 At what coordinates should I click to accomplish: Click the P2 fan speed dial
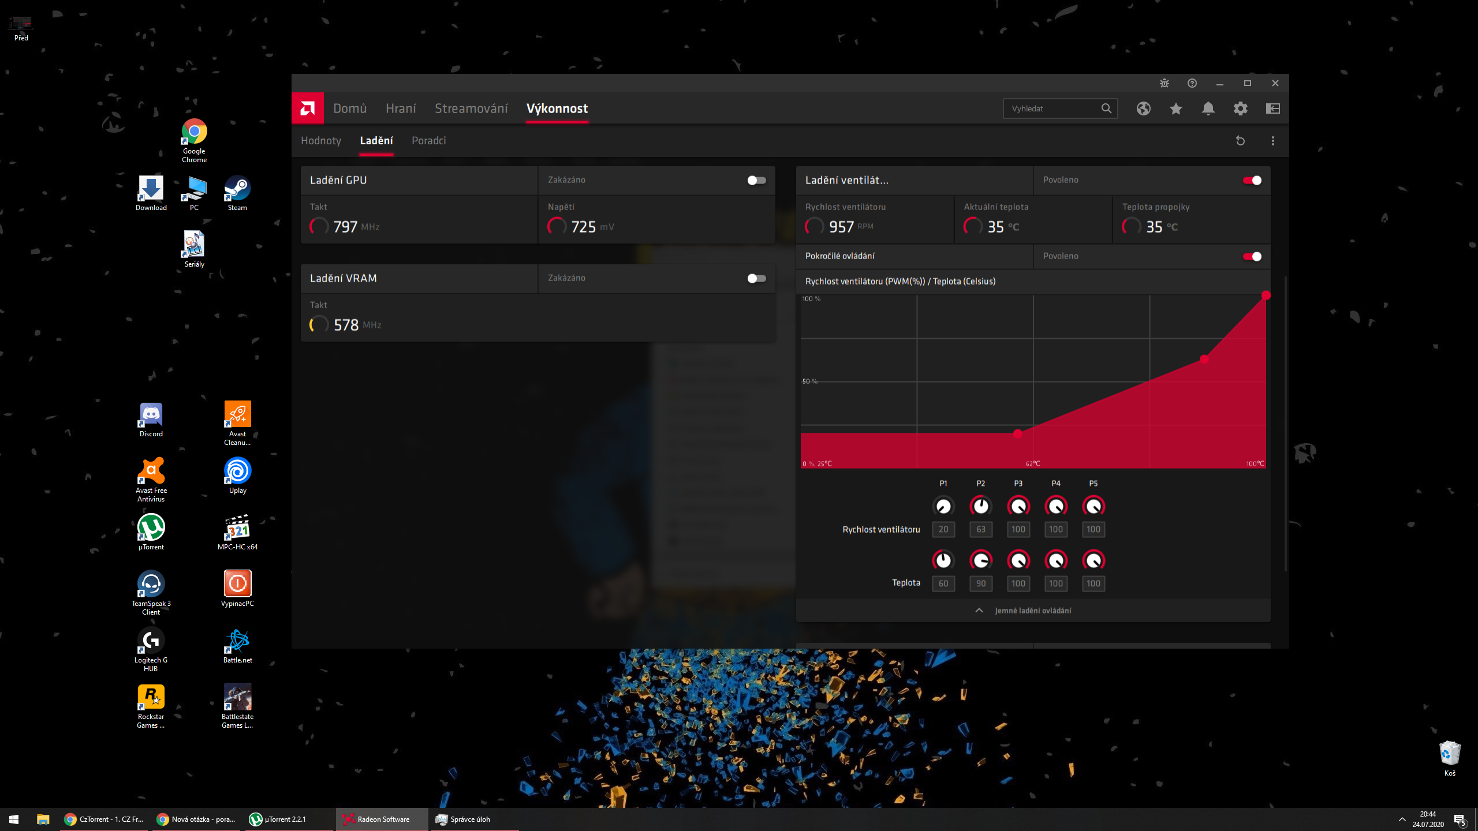tap(980, 506)
